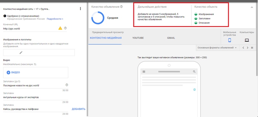Screen dimensions: 258x117
Task: Click the Мобильные устройства label
Action: click(230, 34)
